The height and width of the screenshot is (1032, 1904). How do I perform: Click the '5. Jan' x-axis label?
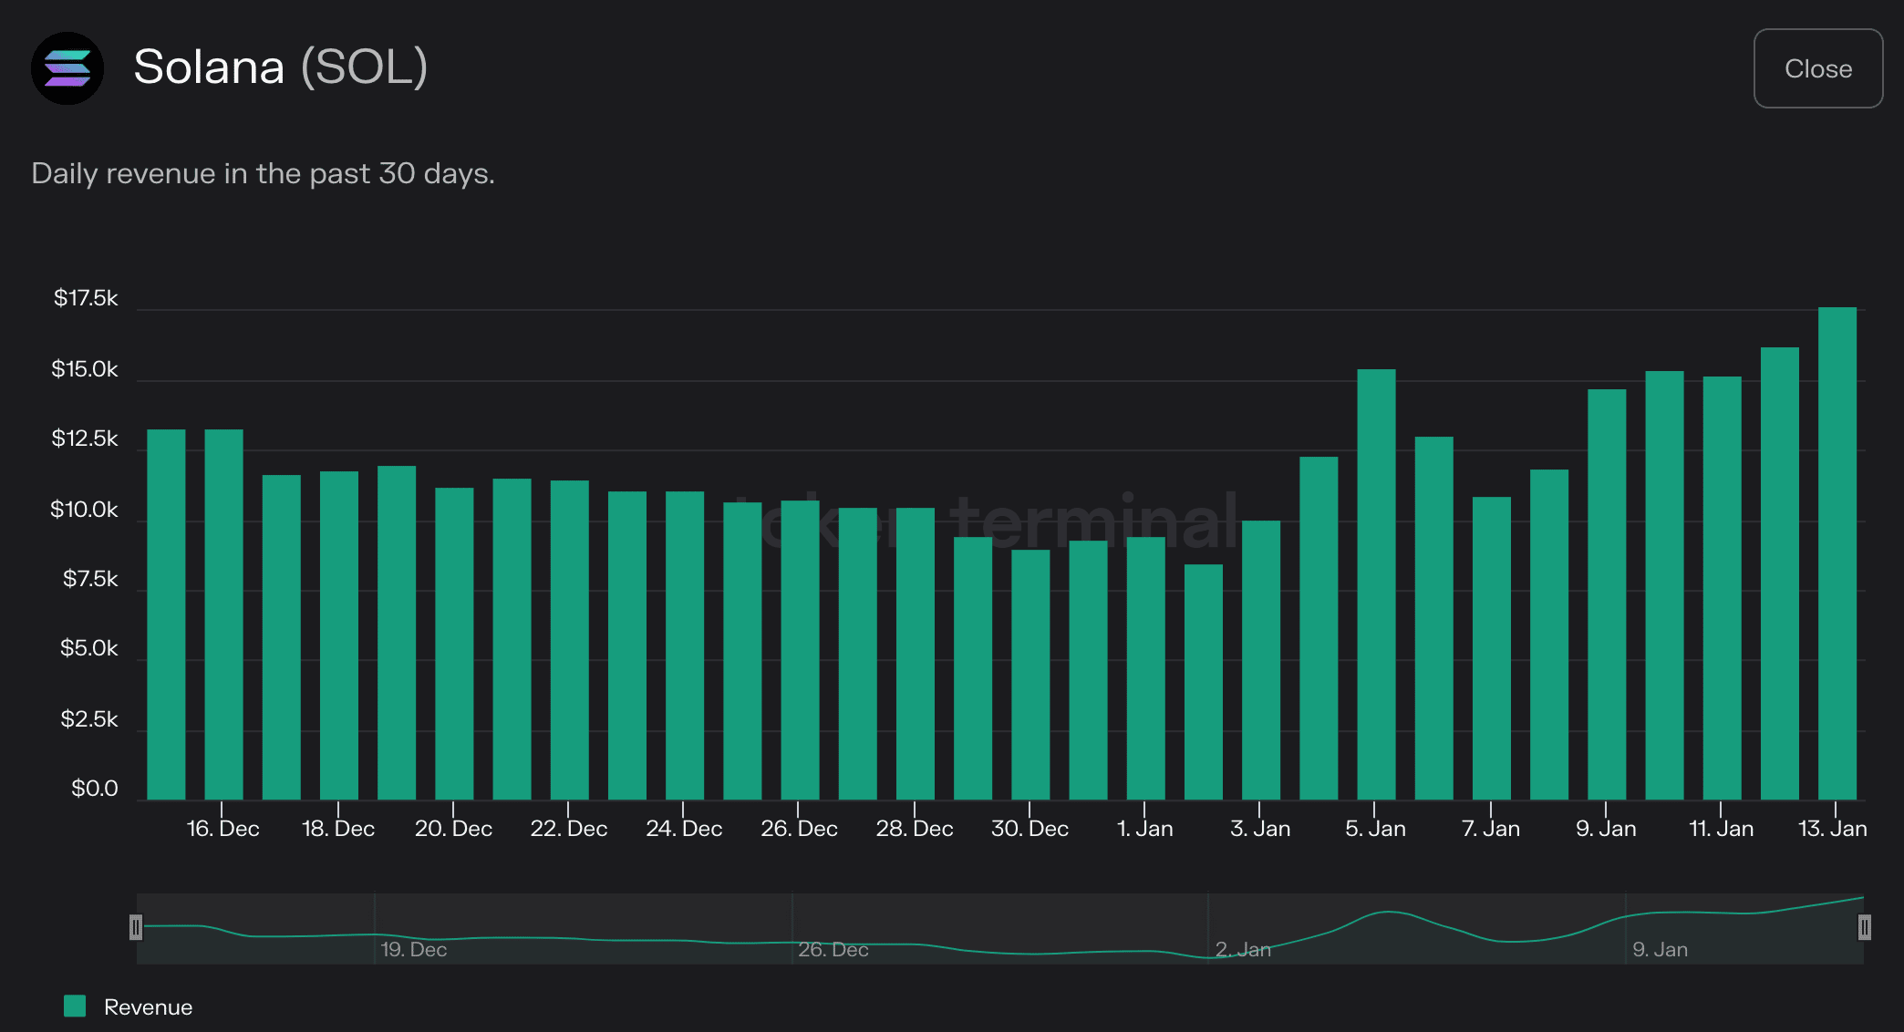click(x=1375, y=829)
